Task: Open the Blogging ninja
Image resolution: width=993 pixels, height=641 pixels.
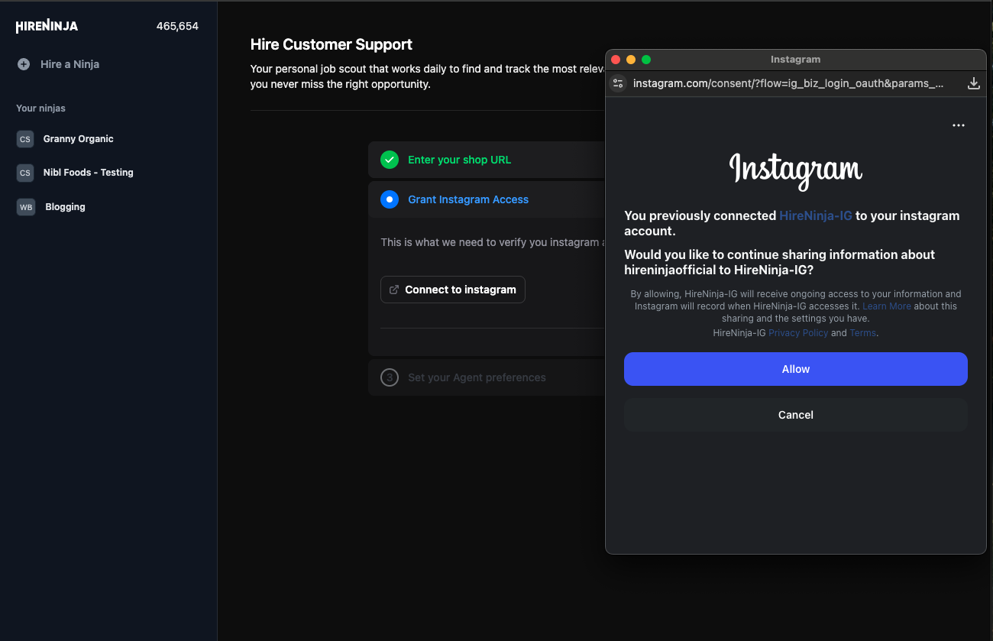Action: coord(65,206)
